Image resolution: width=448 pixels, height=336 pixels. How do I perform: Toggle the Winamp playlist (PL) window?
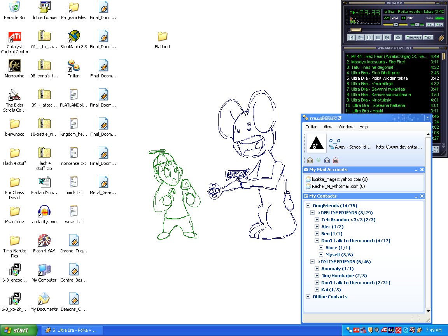(x=439, y=24)
